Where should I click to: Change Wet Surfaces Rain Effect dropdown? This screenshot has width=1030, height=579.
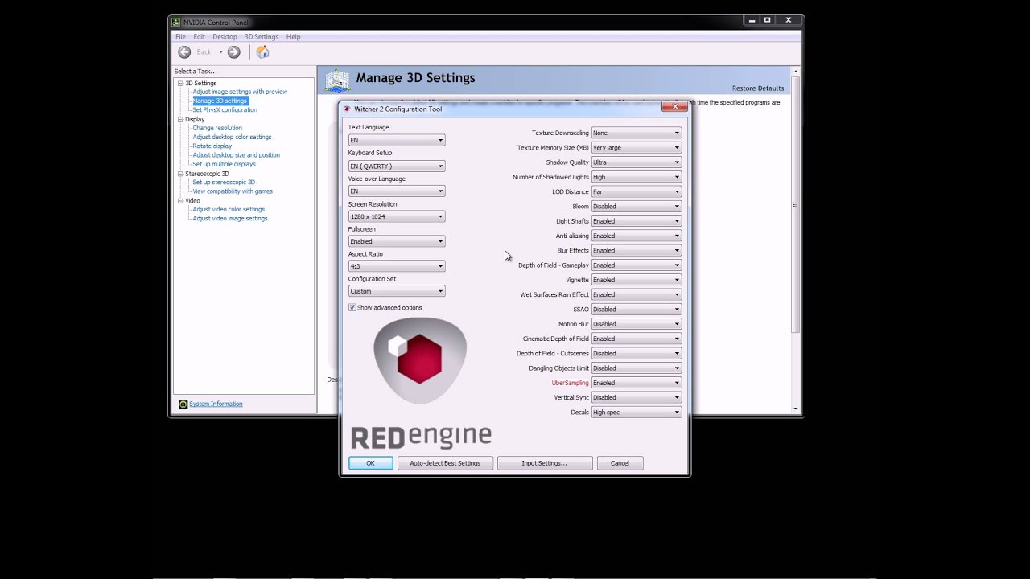click(637, 294)
